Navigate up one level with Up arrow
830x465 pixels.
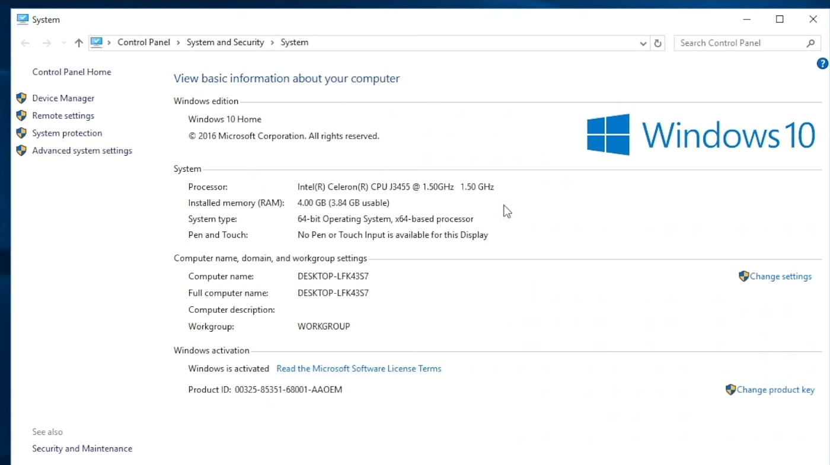pos(79,43)
